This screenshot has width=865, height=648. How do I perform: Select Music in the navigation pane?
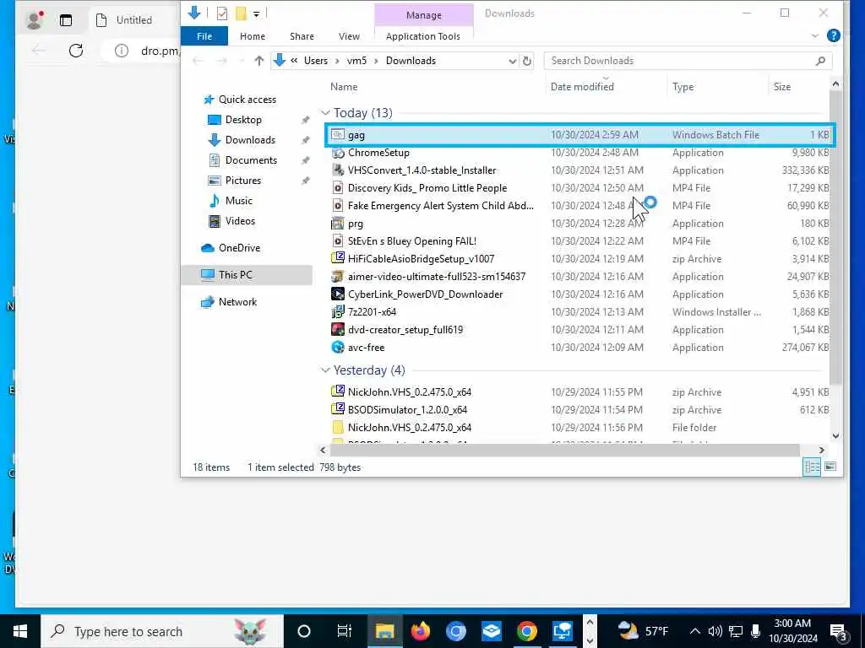coord(238,201)
